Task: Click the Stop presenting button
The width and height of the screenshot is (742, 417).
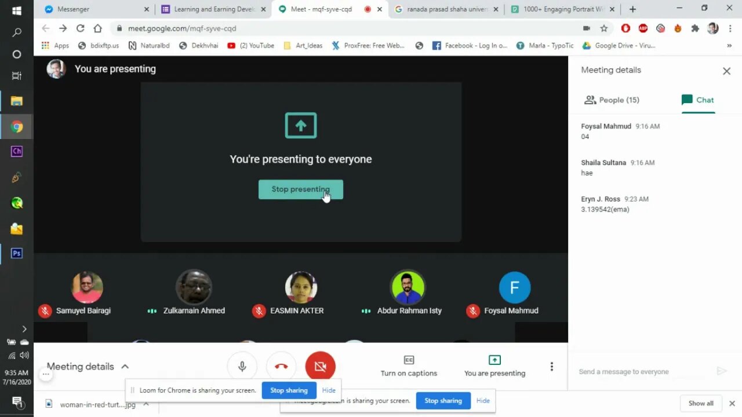Action: point(300,189)
